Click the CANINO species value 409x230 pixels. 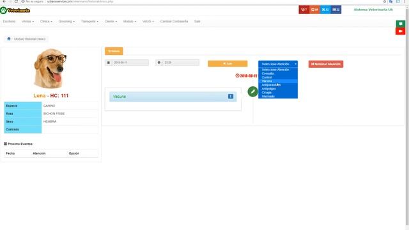tap(49, 106)
